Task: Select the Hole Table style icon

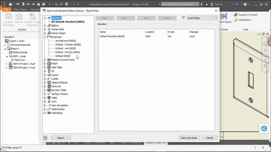Action: click(x=49, y=67)
